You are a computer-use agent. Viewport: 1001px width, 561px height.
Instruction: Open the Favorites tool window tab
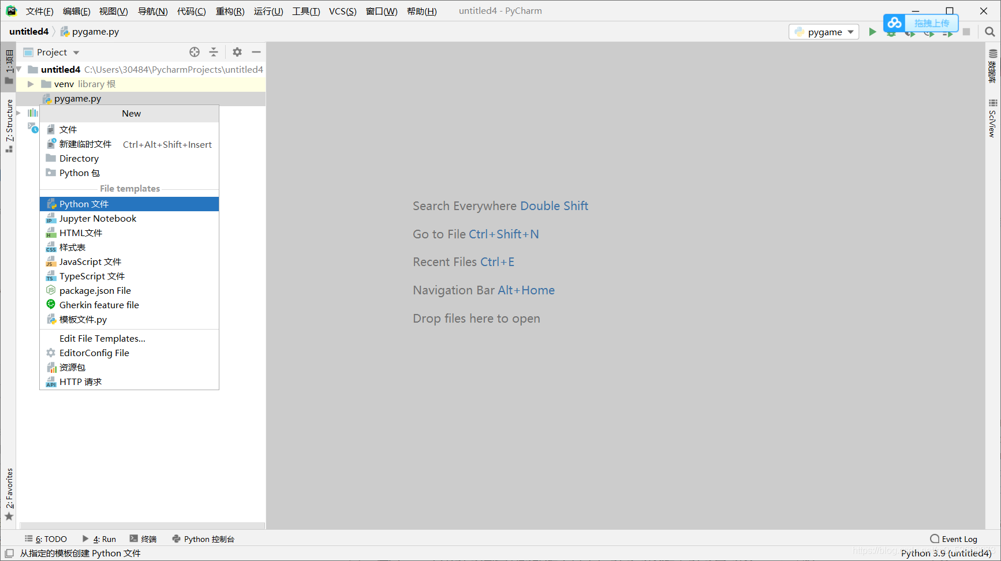point(9,494)
